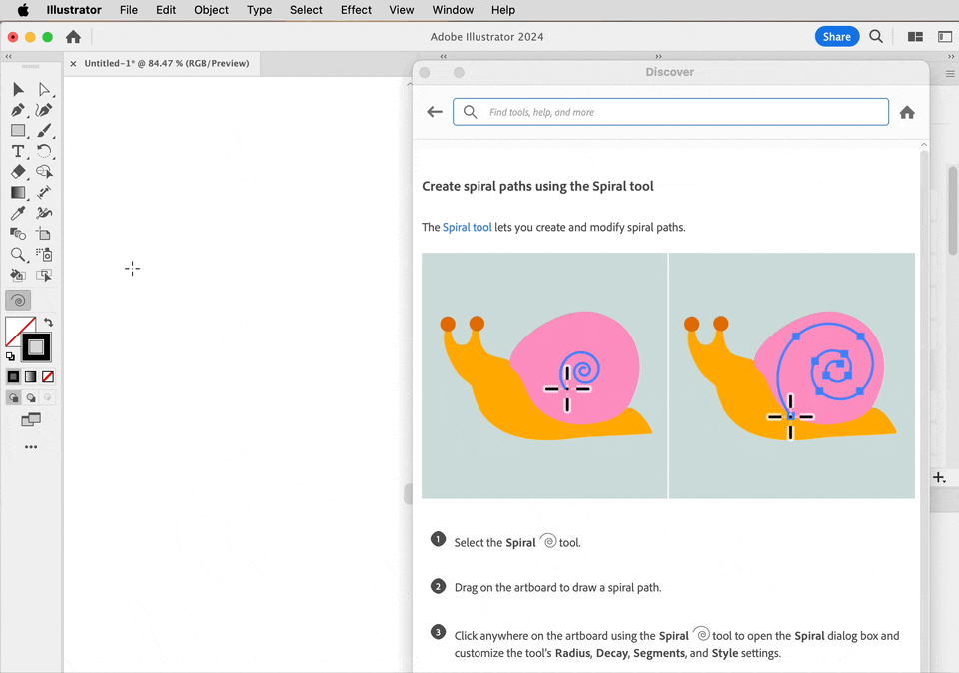This screenshot has height=673, width=959.
Task: Open the Illustrator menu
Action: [x=74, y=10]
